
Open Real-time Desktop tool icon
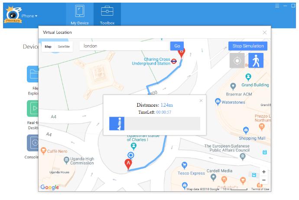33,108
